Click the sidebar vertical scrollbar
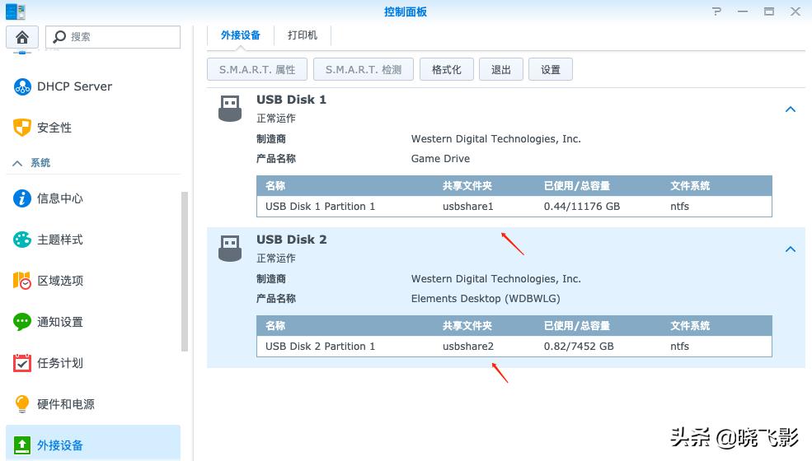812x461 pixels. coord(185,272)
